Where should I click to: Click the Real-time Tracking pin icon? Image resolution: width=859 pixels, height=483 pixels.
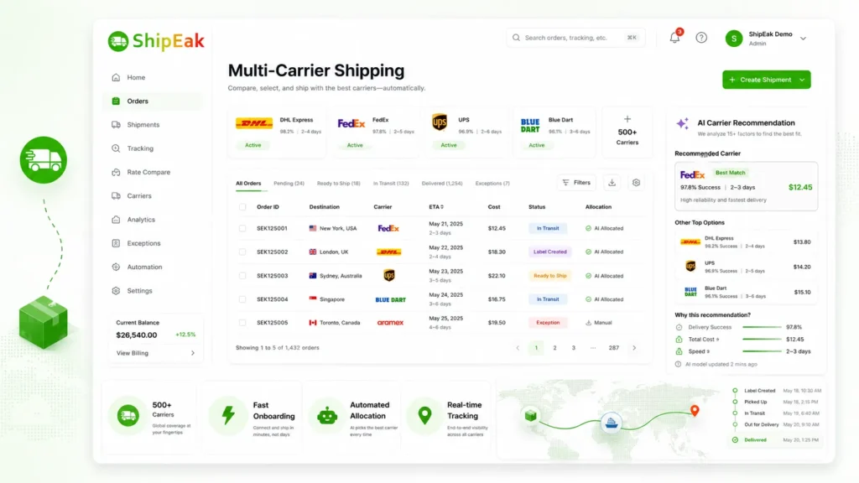(x=424, y=415)
